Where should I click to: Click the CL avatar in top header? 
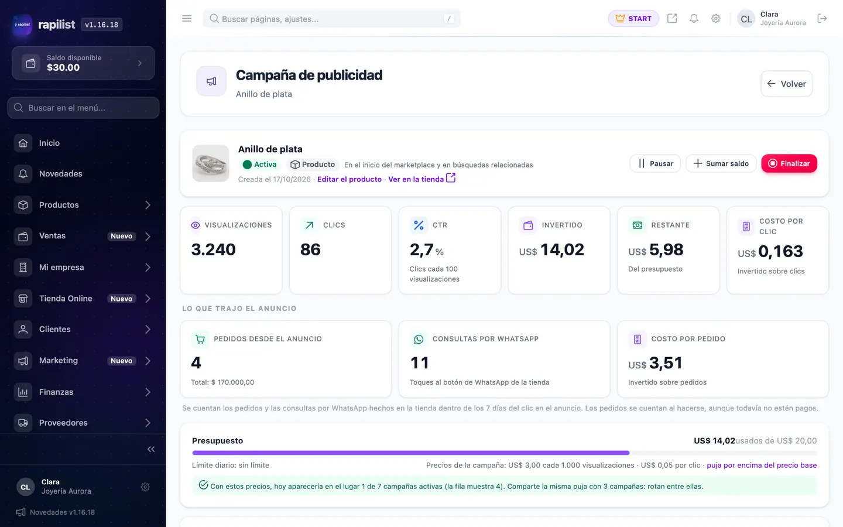[x=746, y=19]
